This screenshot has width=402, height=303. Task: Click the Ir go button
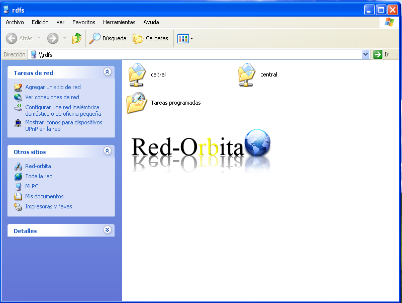[x=381, y=54]
